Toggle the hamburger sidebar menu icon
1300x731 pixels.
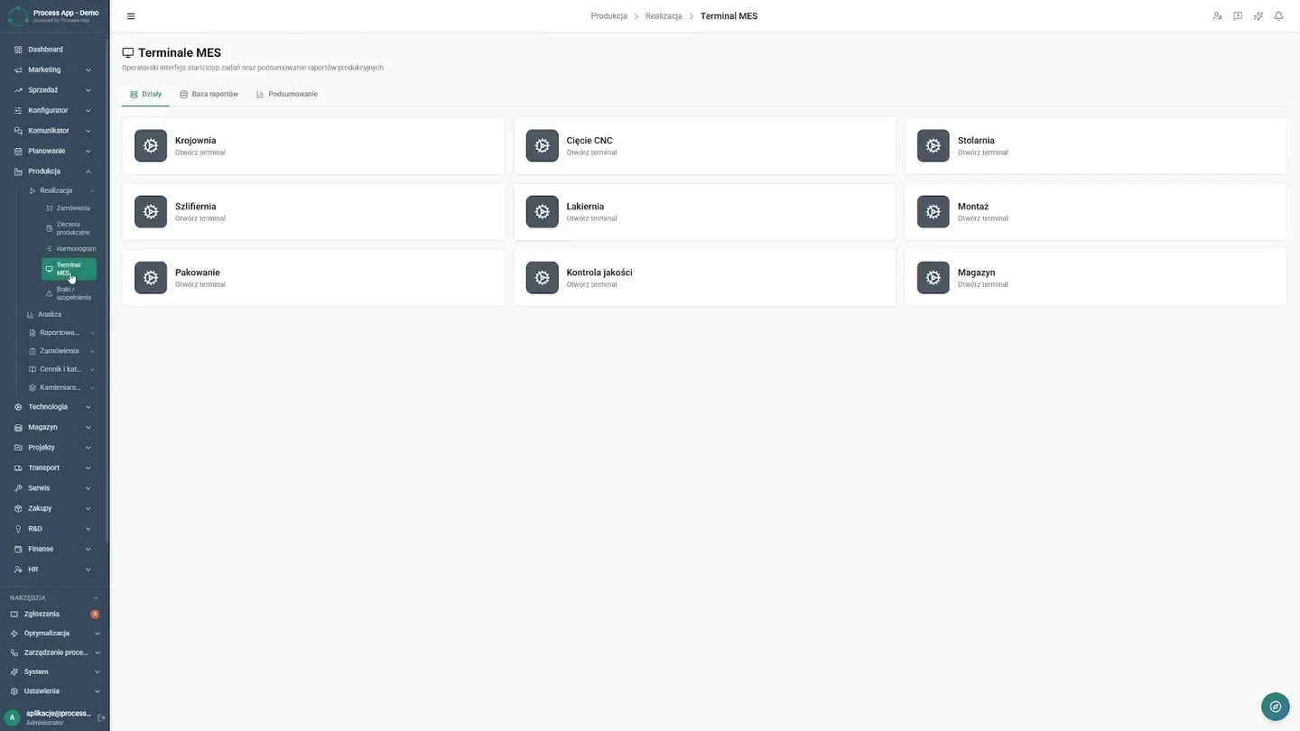[x=131, y=16]
